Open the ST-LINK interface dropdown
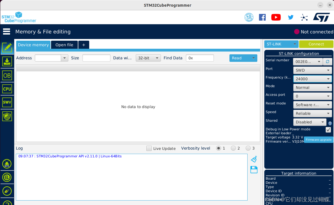The height and width of the screenshot is (205, 334). (281, 44)
